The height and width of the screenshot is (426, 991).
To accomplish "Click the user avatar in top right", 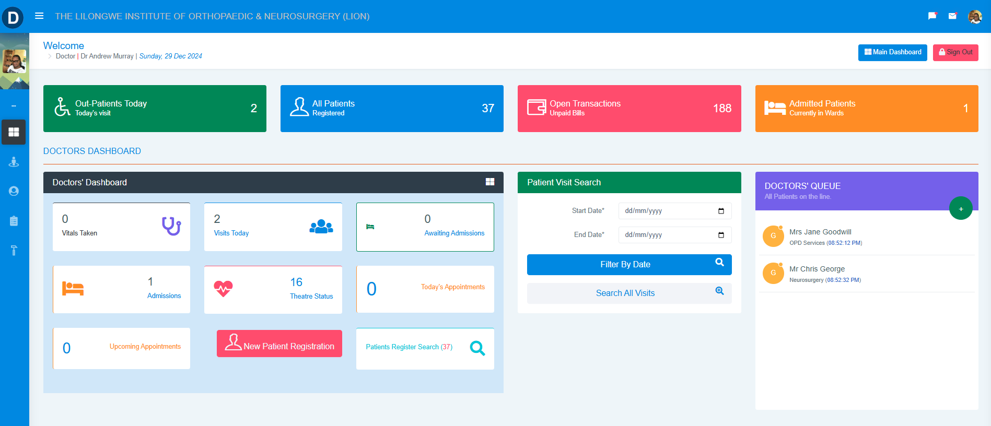I will (974, 17).
